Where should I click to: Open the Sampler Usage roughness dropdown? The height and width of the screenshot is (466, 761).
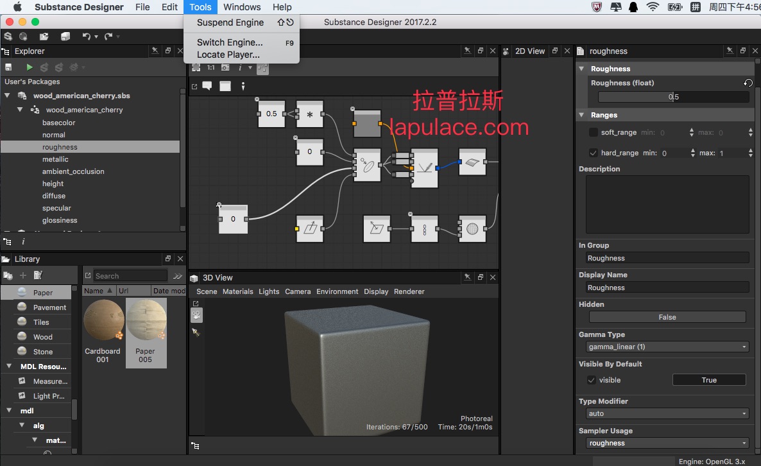(x=667, y=443)
